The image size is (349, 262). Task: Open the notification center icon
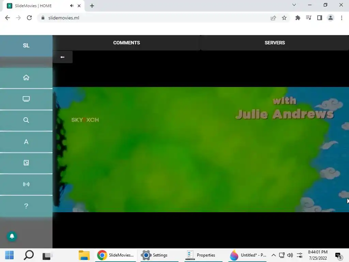coord(338,256)
